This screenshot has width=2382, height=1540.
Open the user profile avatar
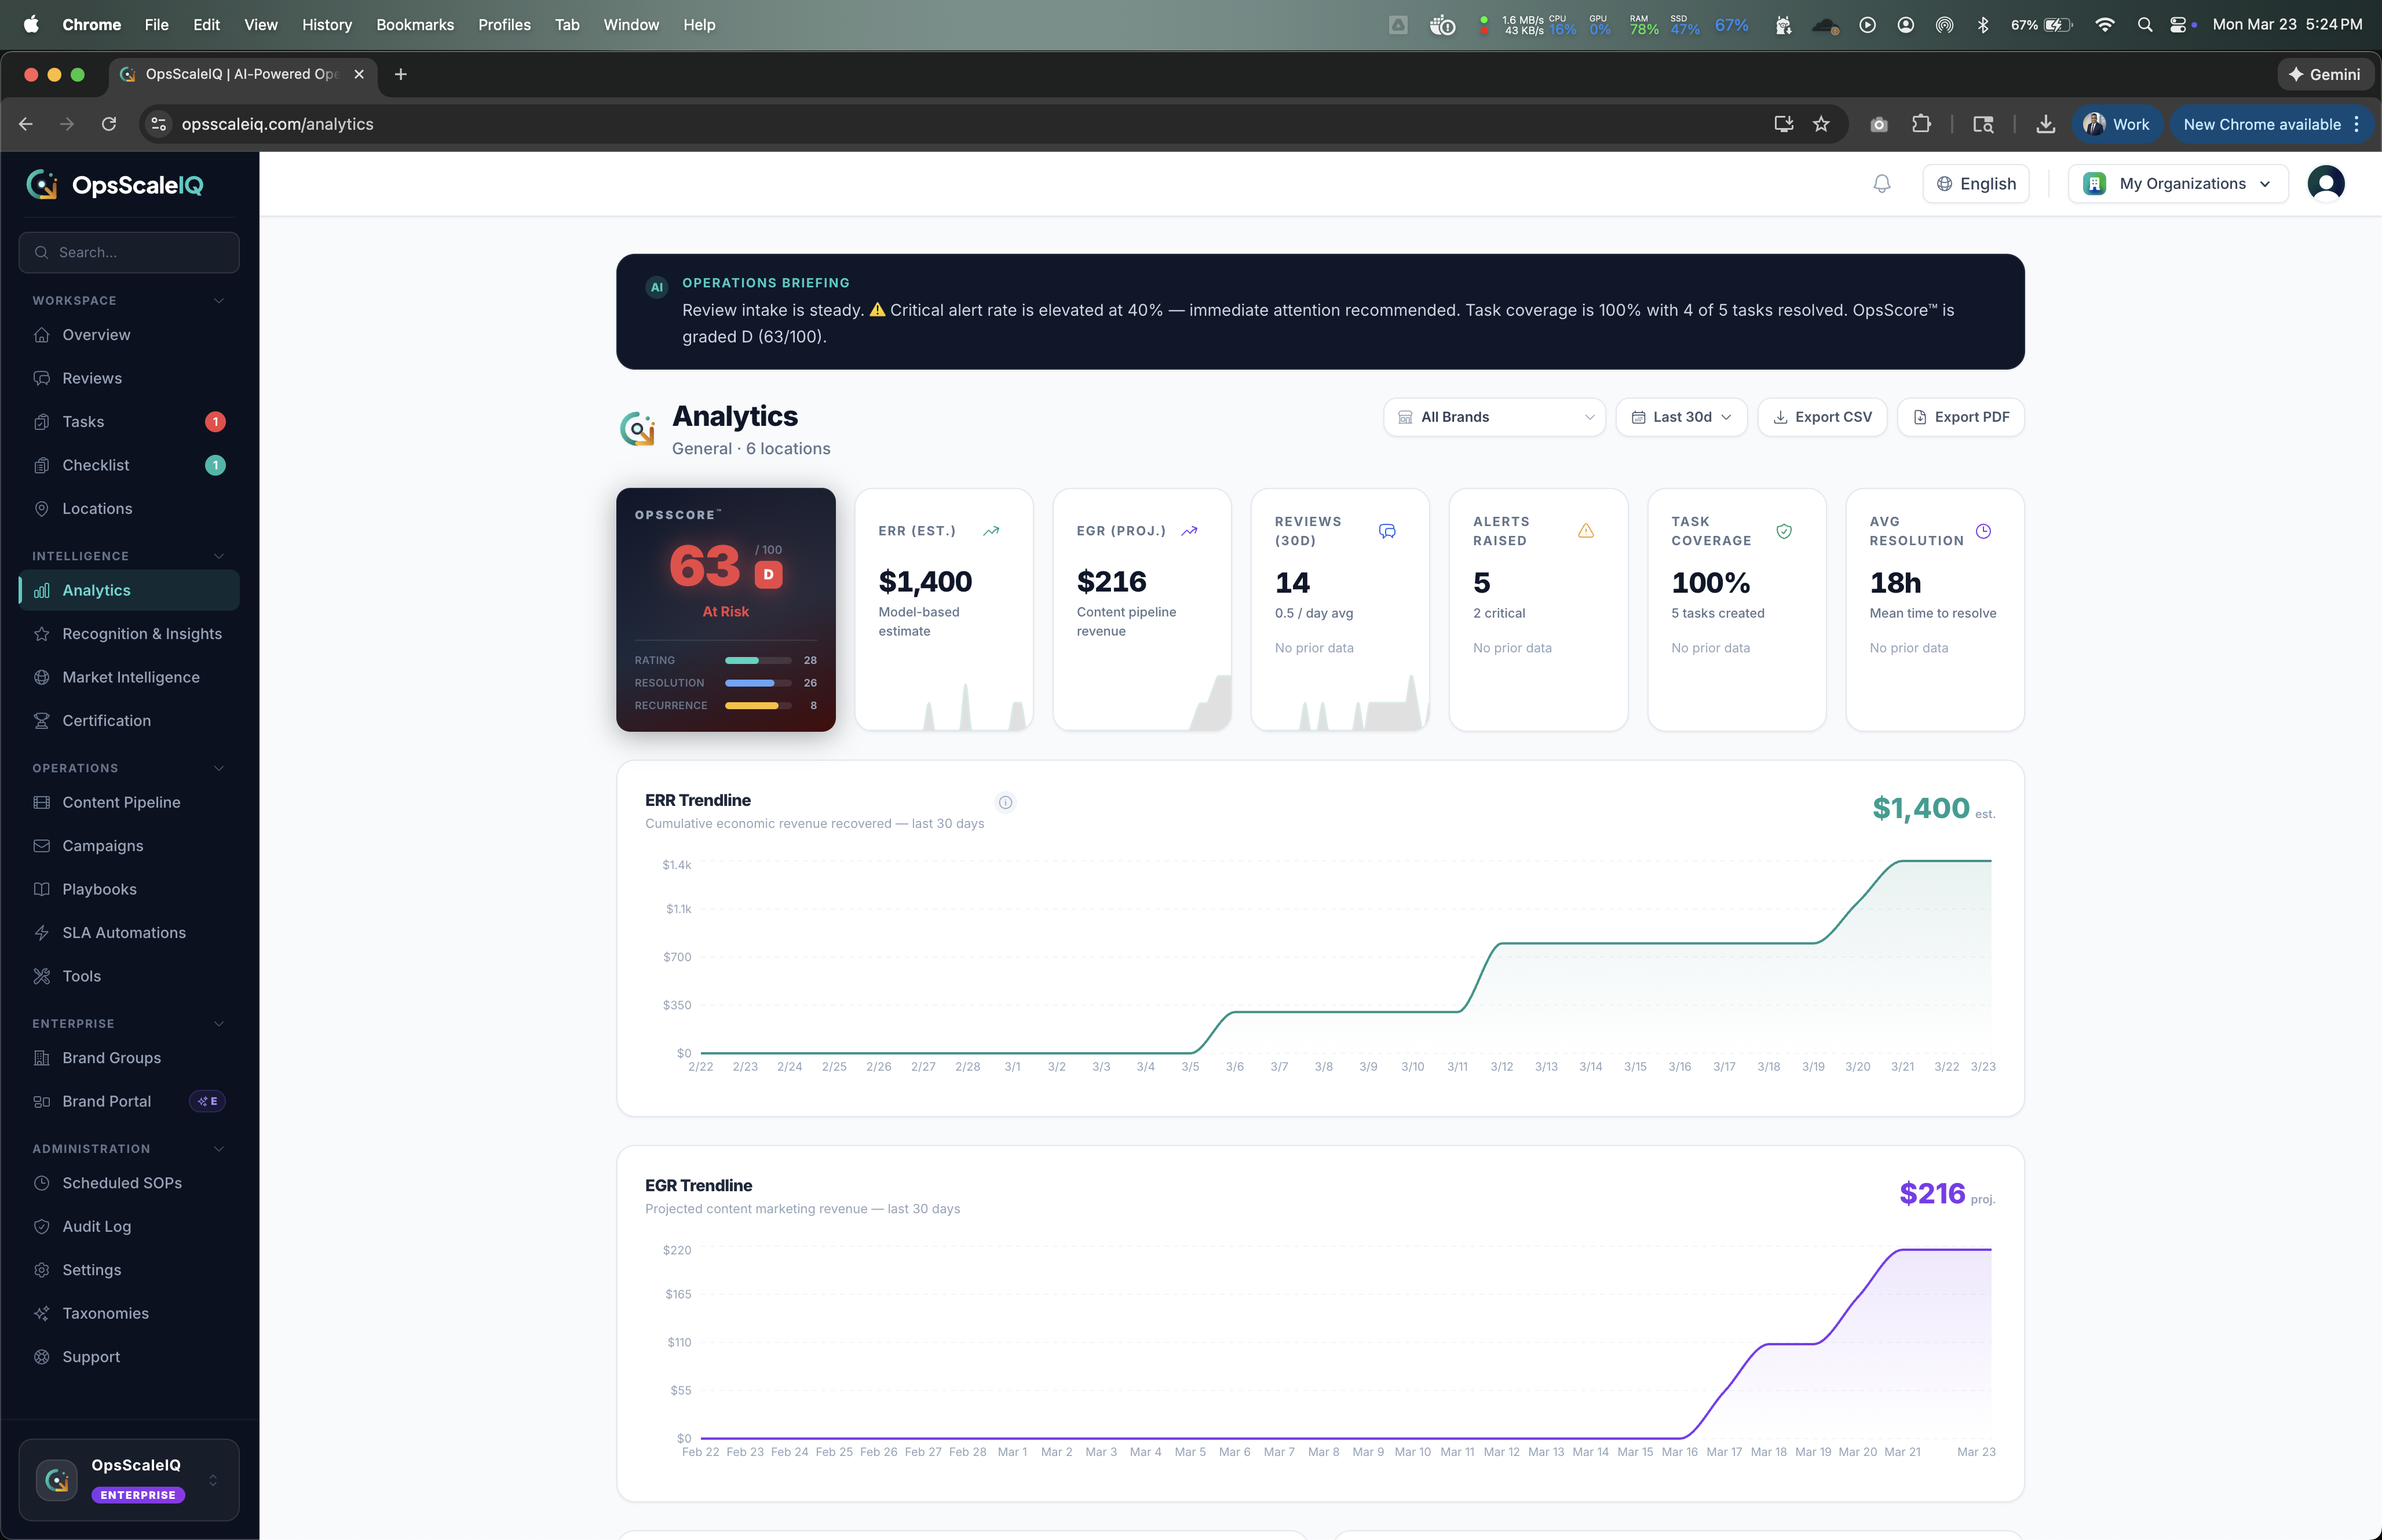(2325, 184)
